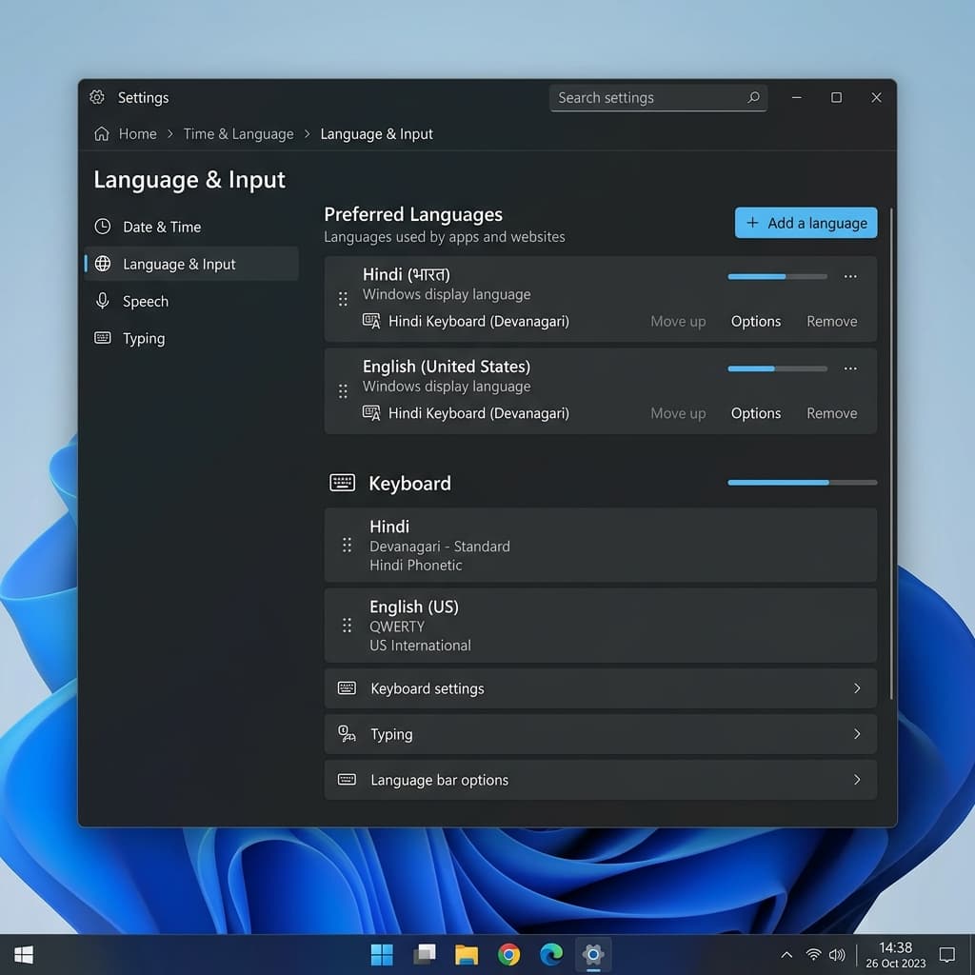
Task: Click Move up in the Hindi language card
Action: pos(678,322)
